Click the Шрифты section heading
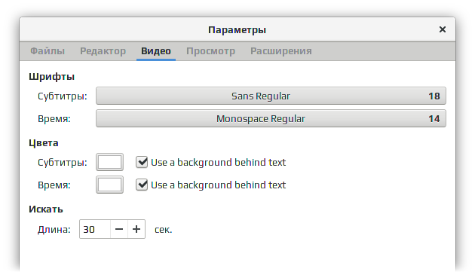 pyautogui.click(x=51, y=77)
